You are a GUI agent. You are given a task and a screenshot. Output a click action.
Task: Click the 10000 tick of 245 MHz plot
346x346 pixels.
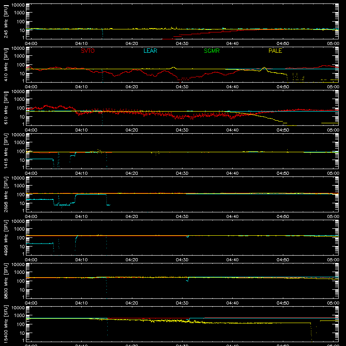pos(18,5)
